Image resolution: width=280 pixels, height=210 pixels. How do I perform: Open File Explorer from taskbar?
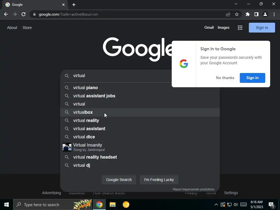[112, 205]
